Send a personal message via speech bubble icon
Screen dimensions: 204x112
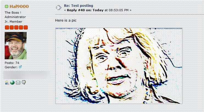pyautogui.click(x=24, y=82)
